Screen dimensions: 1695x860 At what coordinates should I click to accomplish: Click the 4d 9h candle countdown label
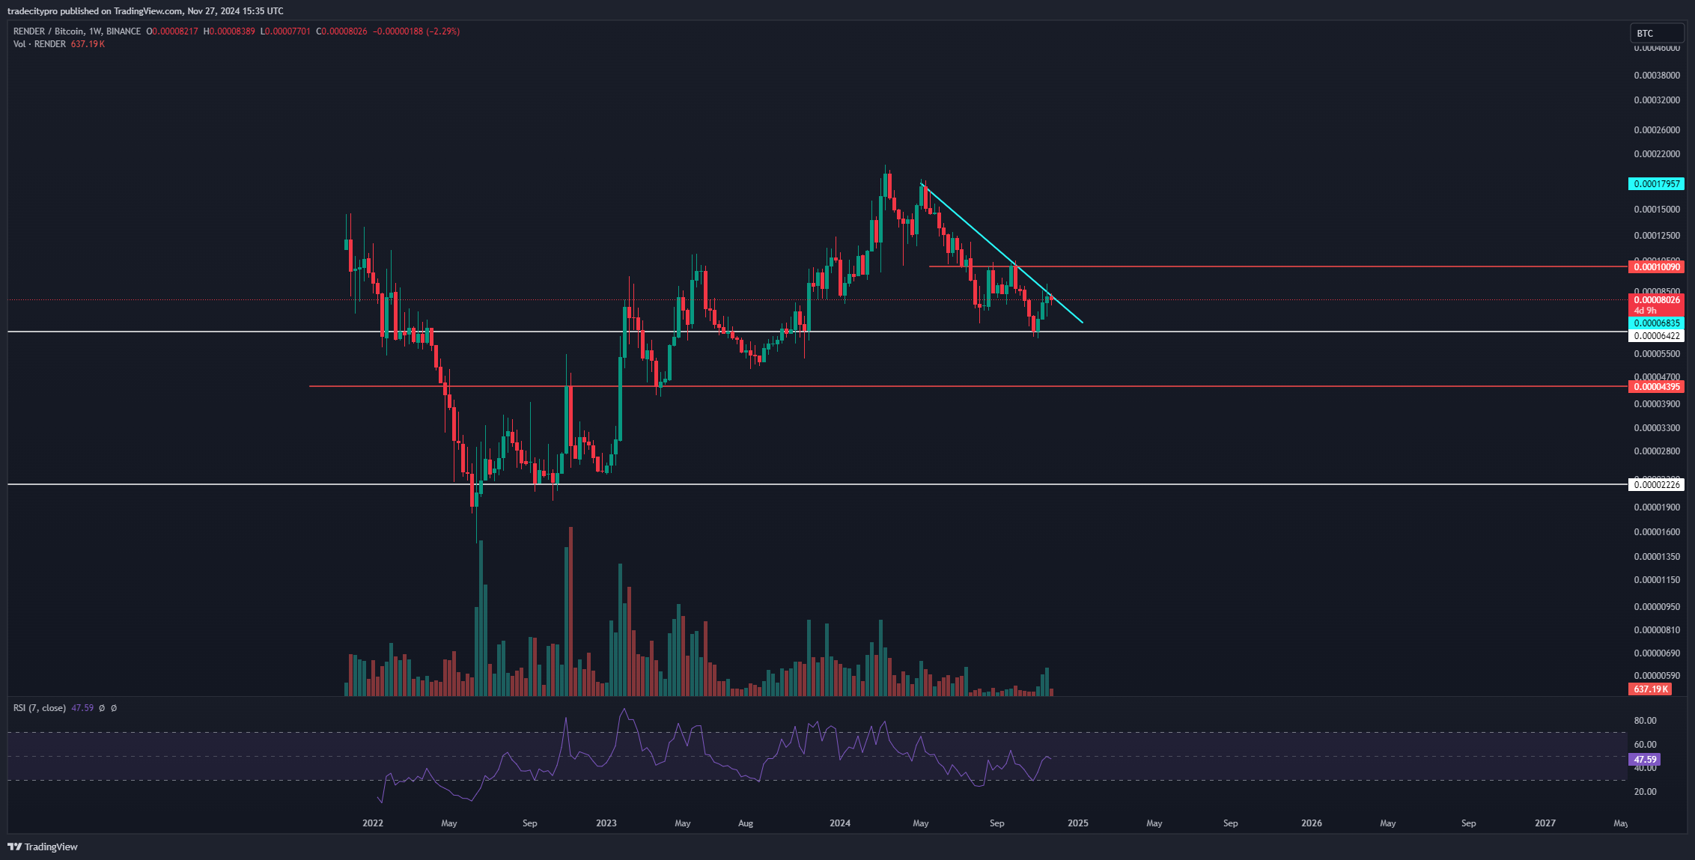[x=1645, y=311]
